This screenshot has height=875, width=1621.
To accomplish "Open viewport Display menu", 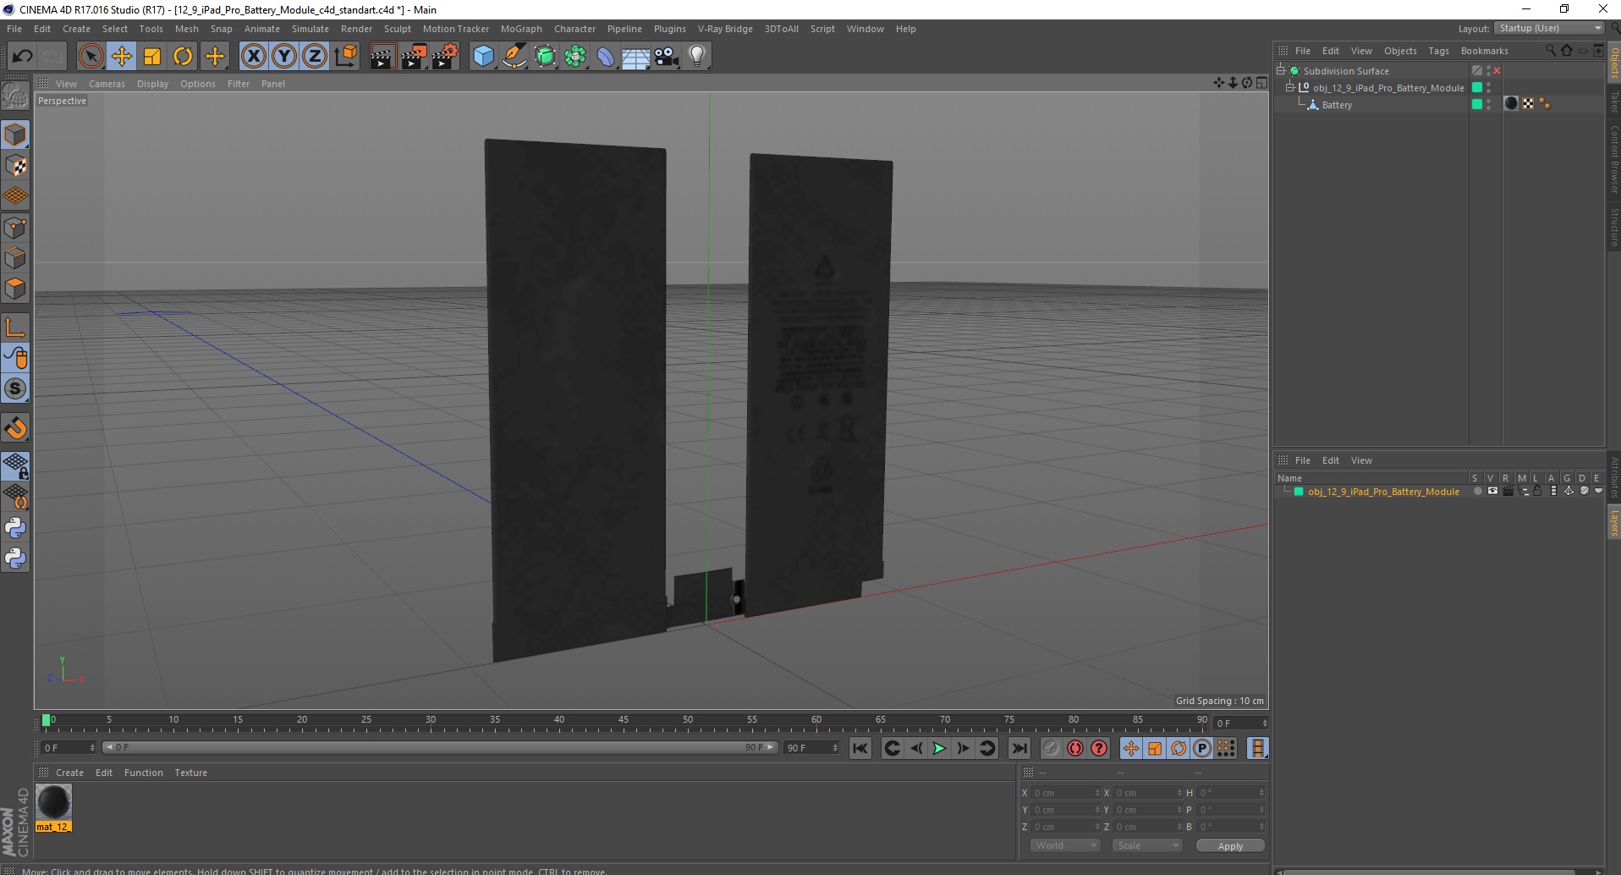I will 152,84.
